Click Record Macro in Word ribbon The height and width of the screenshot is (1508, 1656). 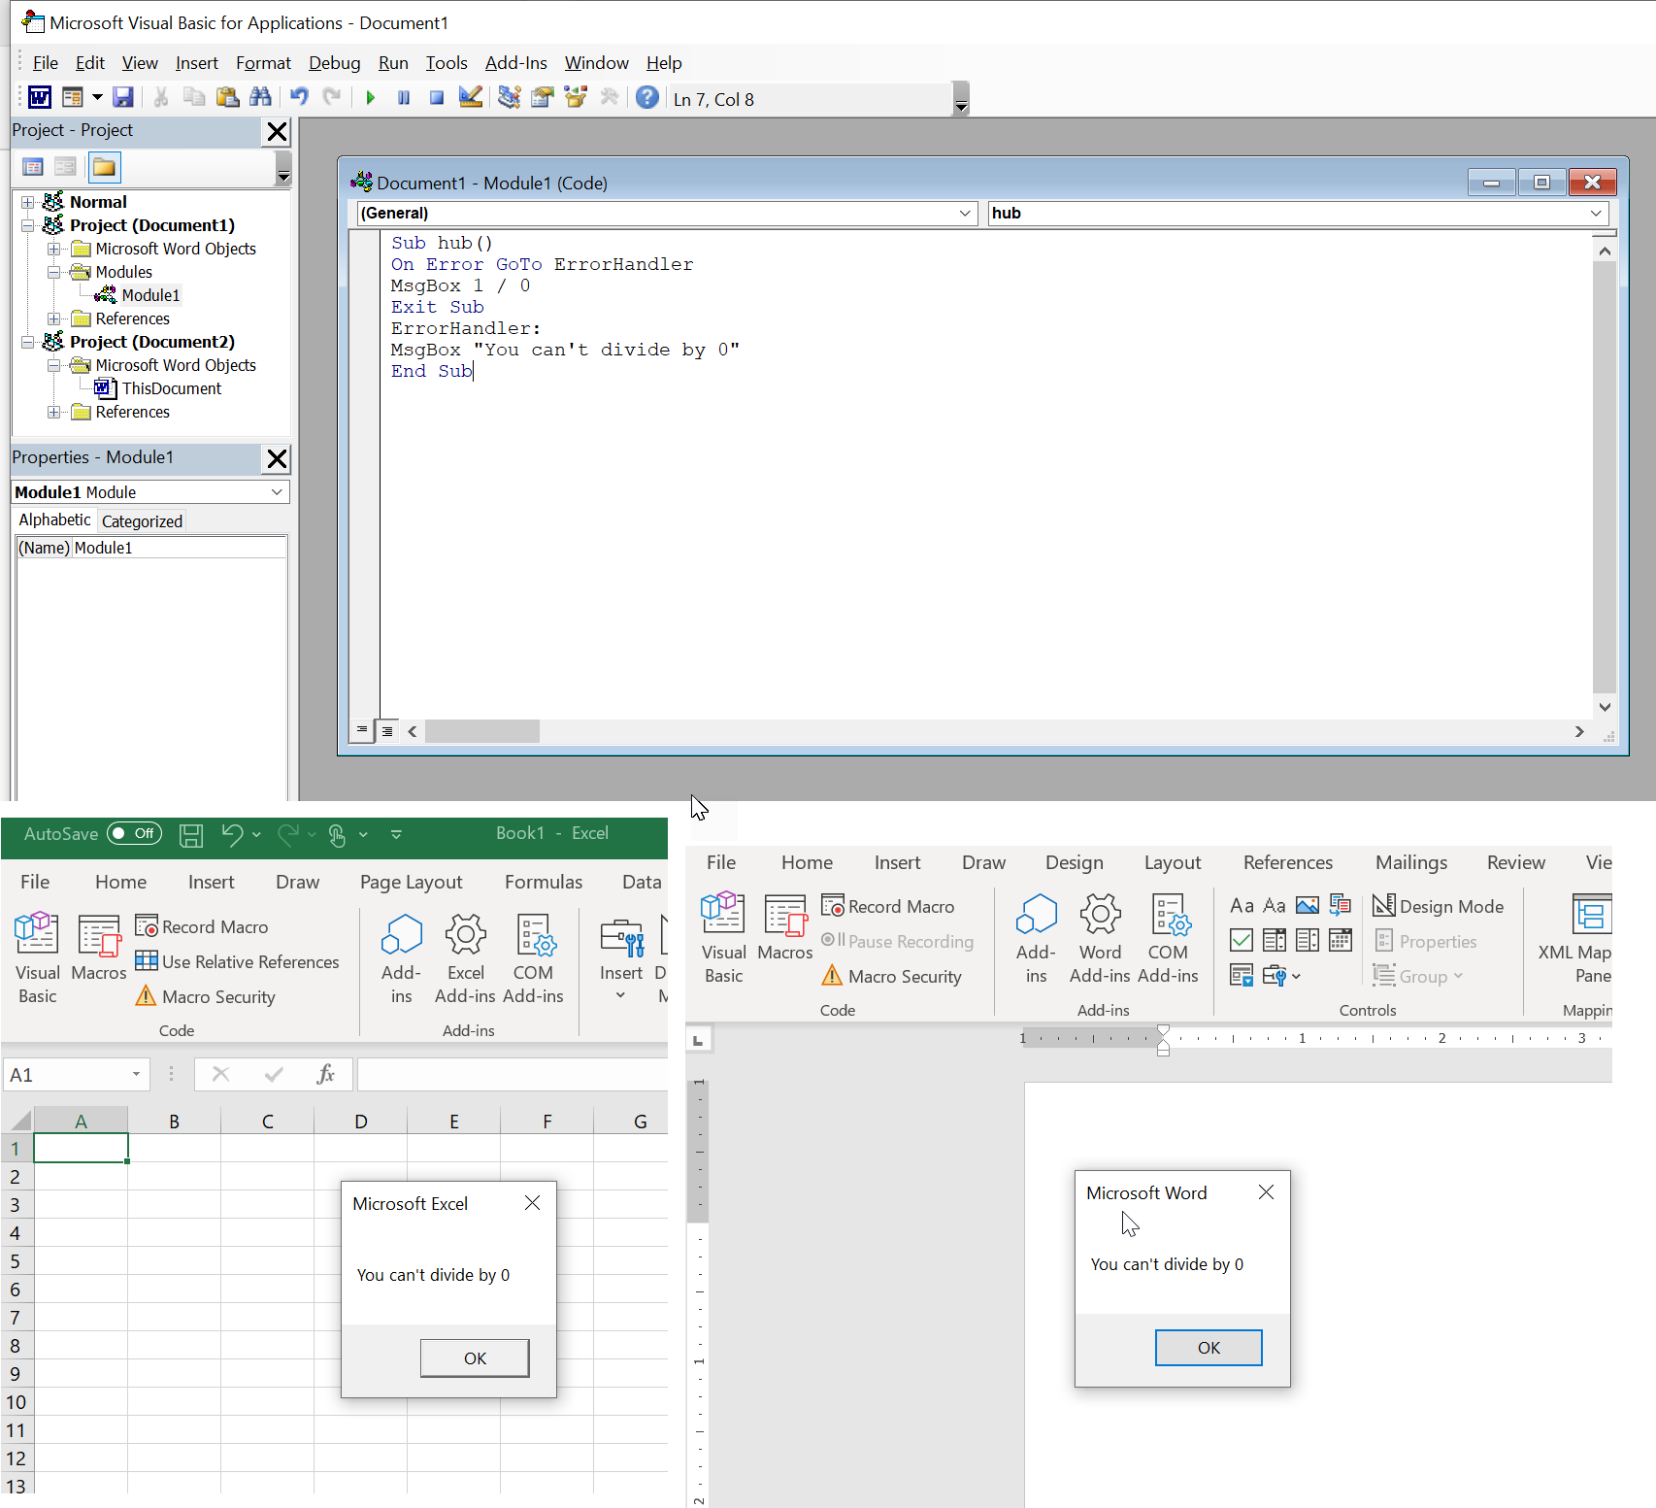coord(888,906)
